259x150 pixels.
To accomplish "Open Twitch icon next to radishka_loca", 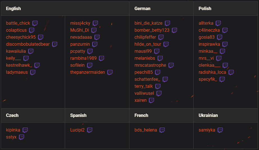I will coord(231,72).
